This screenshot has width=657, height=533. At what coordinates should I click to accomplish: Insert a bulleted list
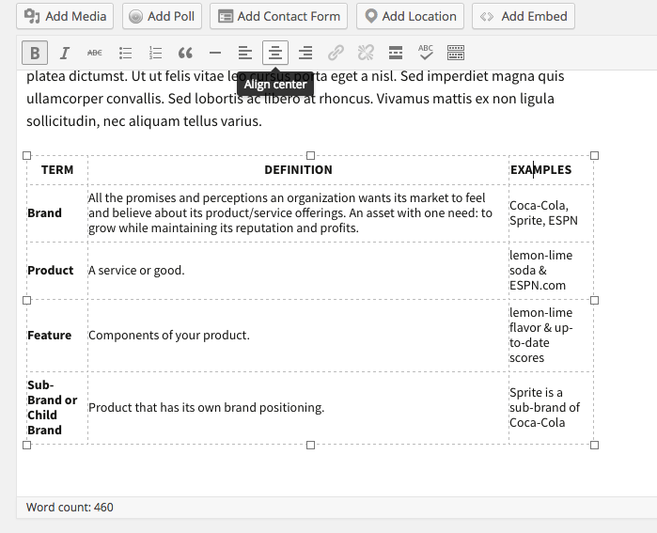coord(125,53)
